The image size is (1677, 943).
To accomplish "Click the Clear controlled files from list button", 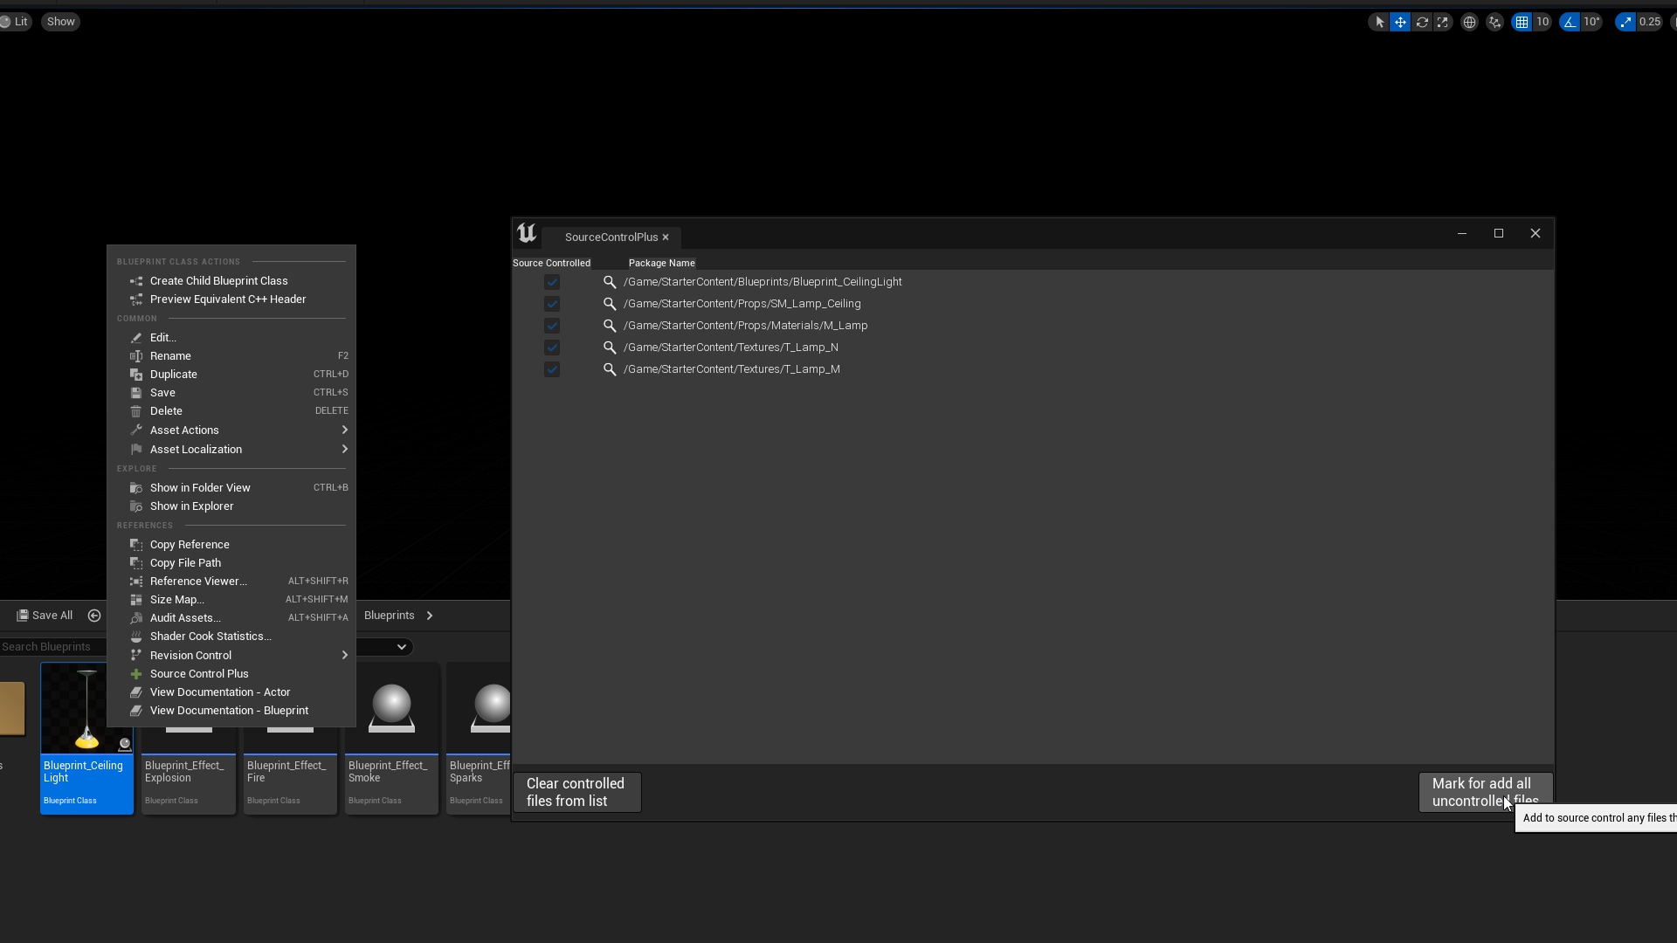I will point(576,792).
